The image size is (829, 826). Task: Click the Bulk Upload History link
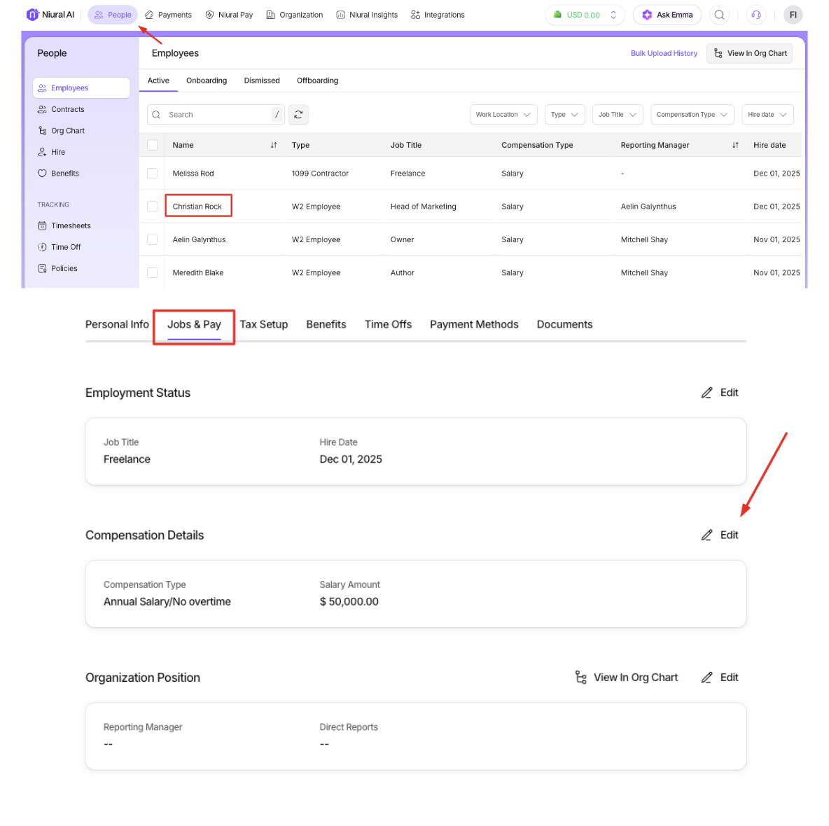[x=664, y=53]
